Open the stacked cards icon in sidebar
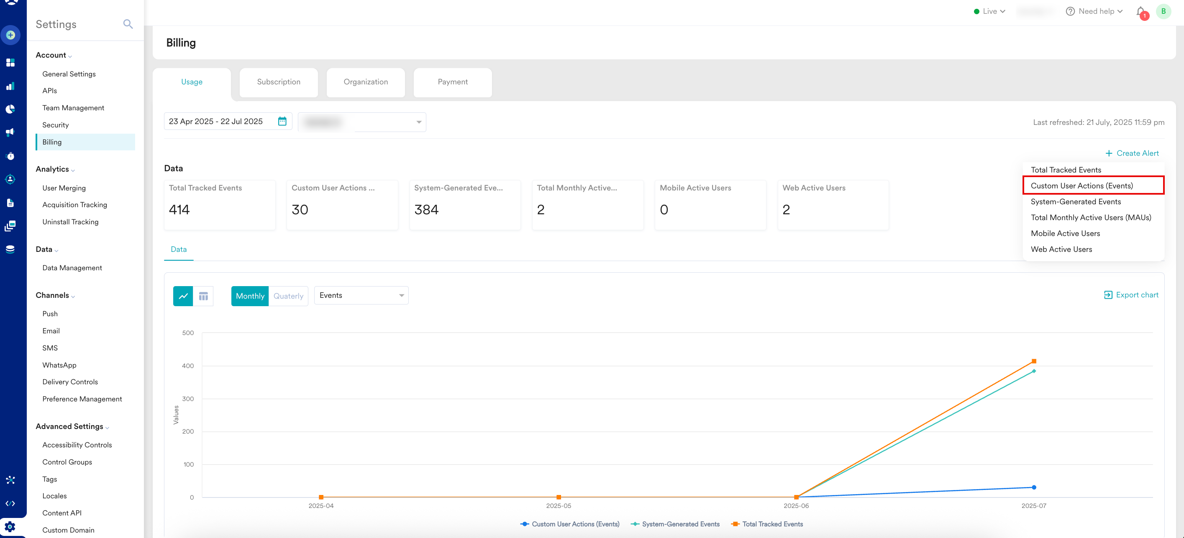1184x538 pixels. (10, 226)
